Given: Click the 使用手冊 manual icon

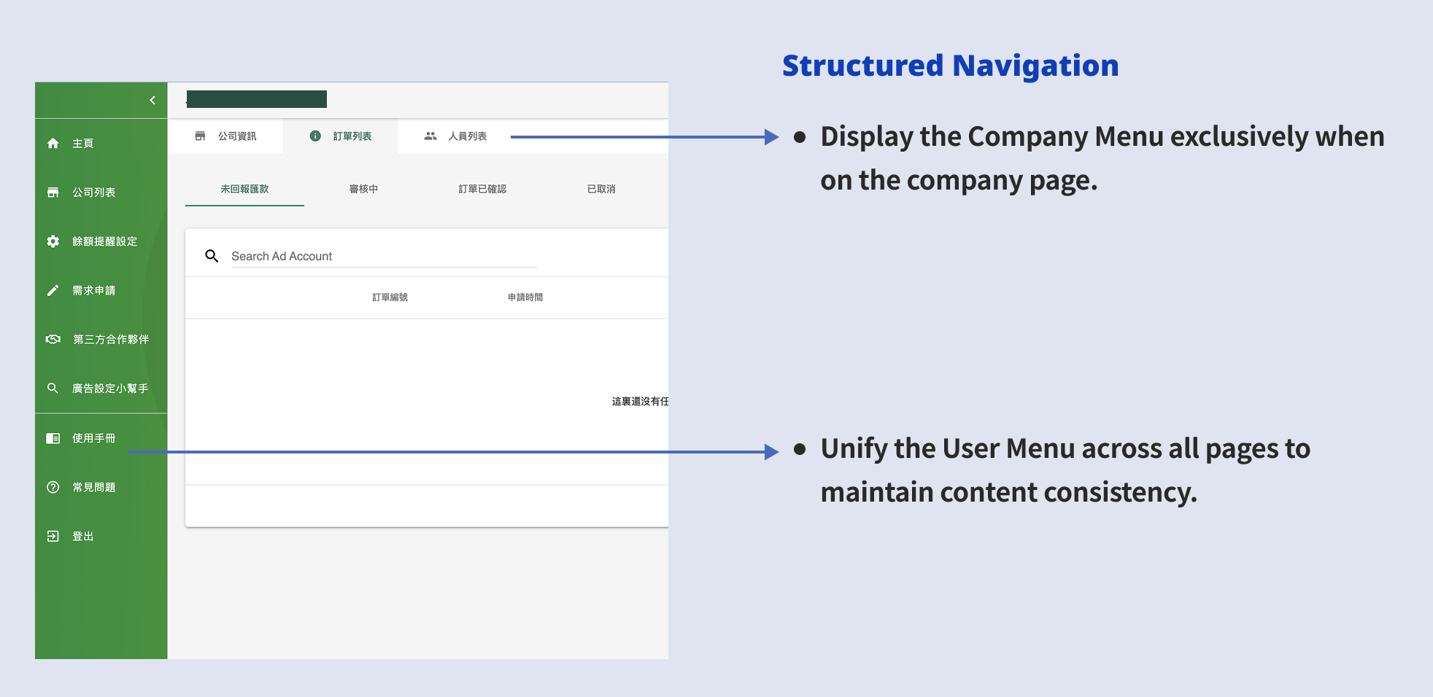Looking at the screenshot, I should (53, 437).
